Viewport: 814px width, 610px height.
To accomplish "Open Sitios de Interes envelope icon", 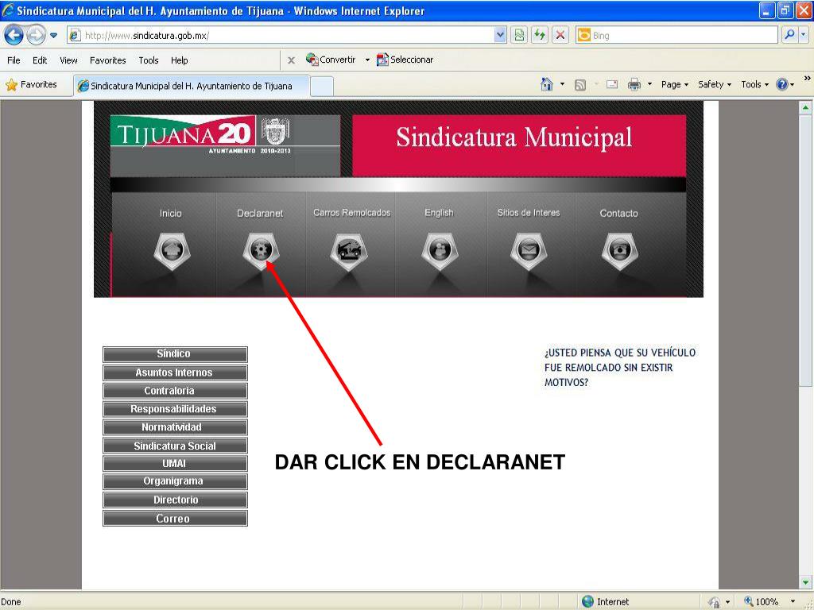I will tap(529, 251).
